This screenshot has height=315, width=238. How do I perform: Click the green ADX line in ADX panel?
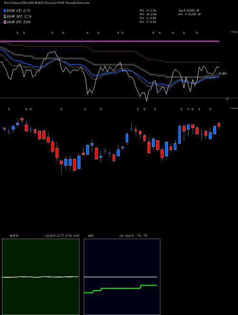[x=120, y=288]
